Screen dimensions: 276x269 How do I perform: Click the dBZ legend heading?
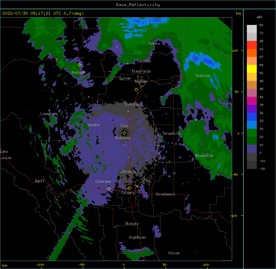click(x=259, y=17)
